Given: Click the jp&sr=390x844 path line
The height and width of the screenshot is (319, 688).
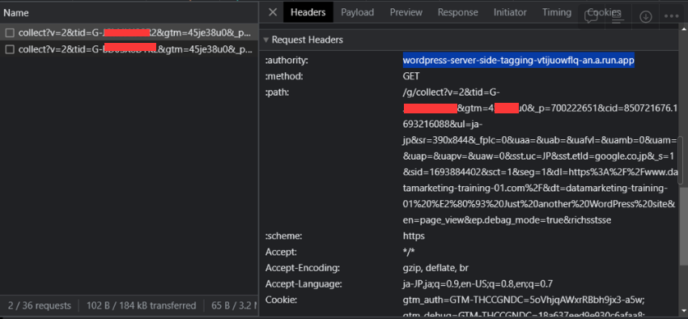Looking at the screenshot, I should [x=541, y=140].
